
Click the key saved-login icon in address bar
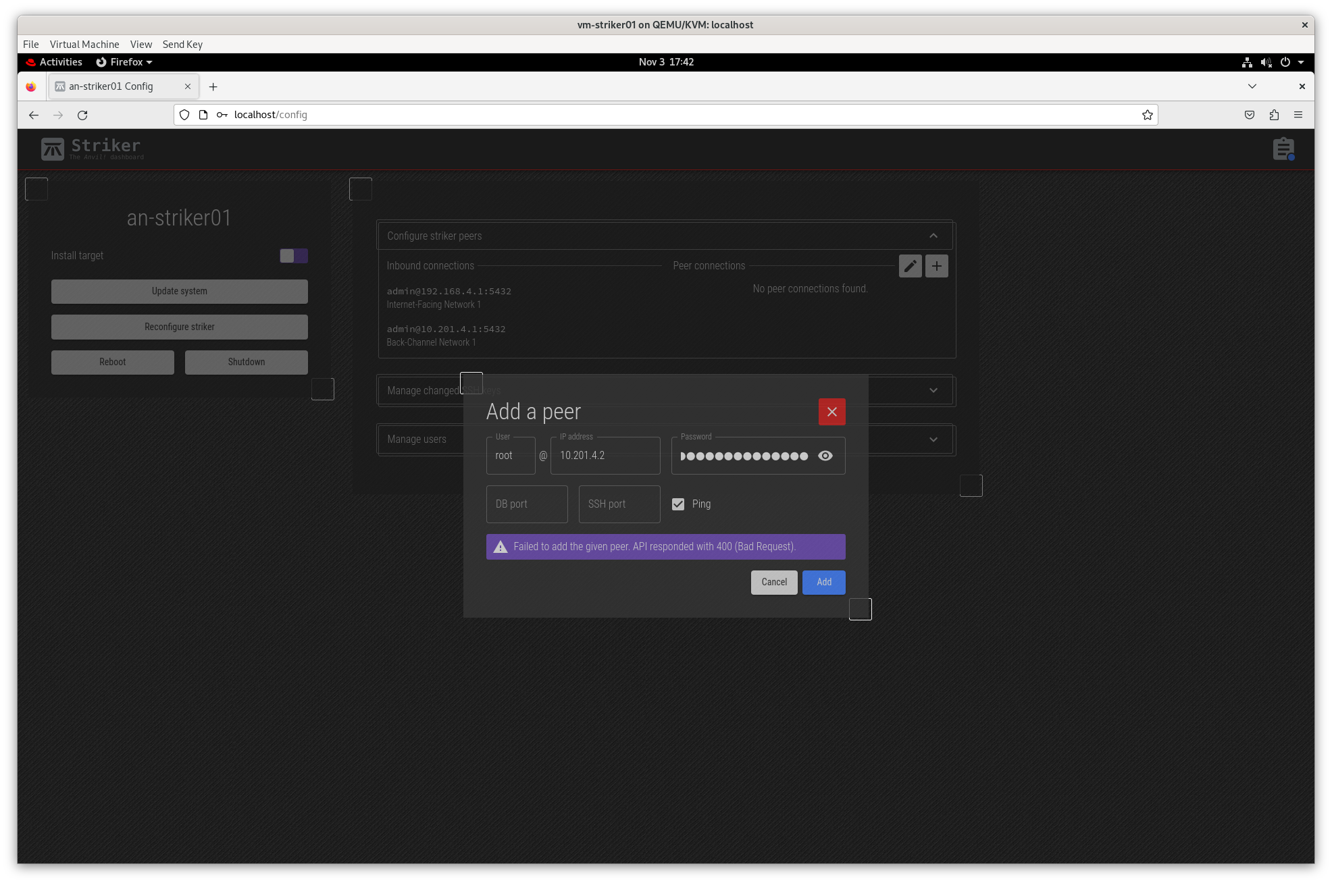pos(222,115)
